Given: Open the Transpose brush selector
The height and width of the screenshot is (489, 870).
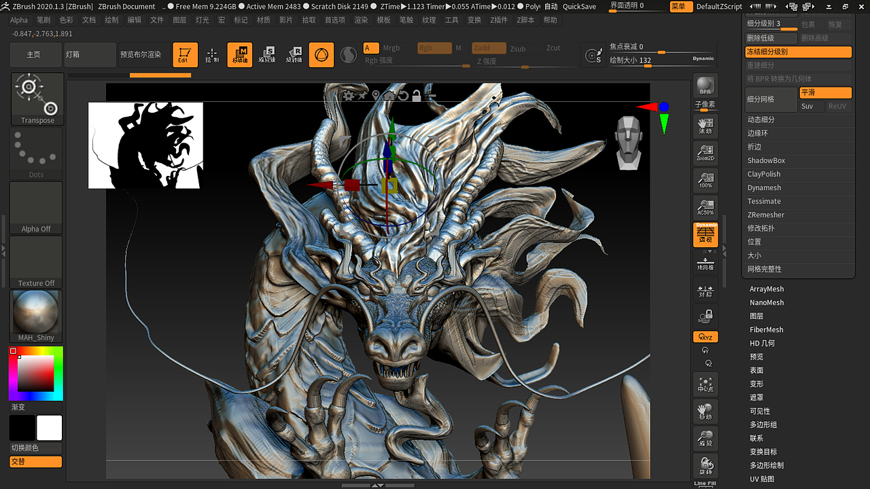Looking at the screenshot, I should tap(37, 99).
